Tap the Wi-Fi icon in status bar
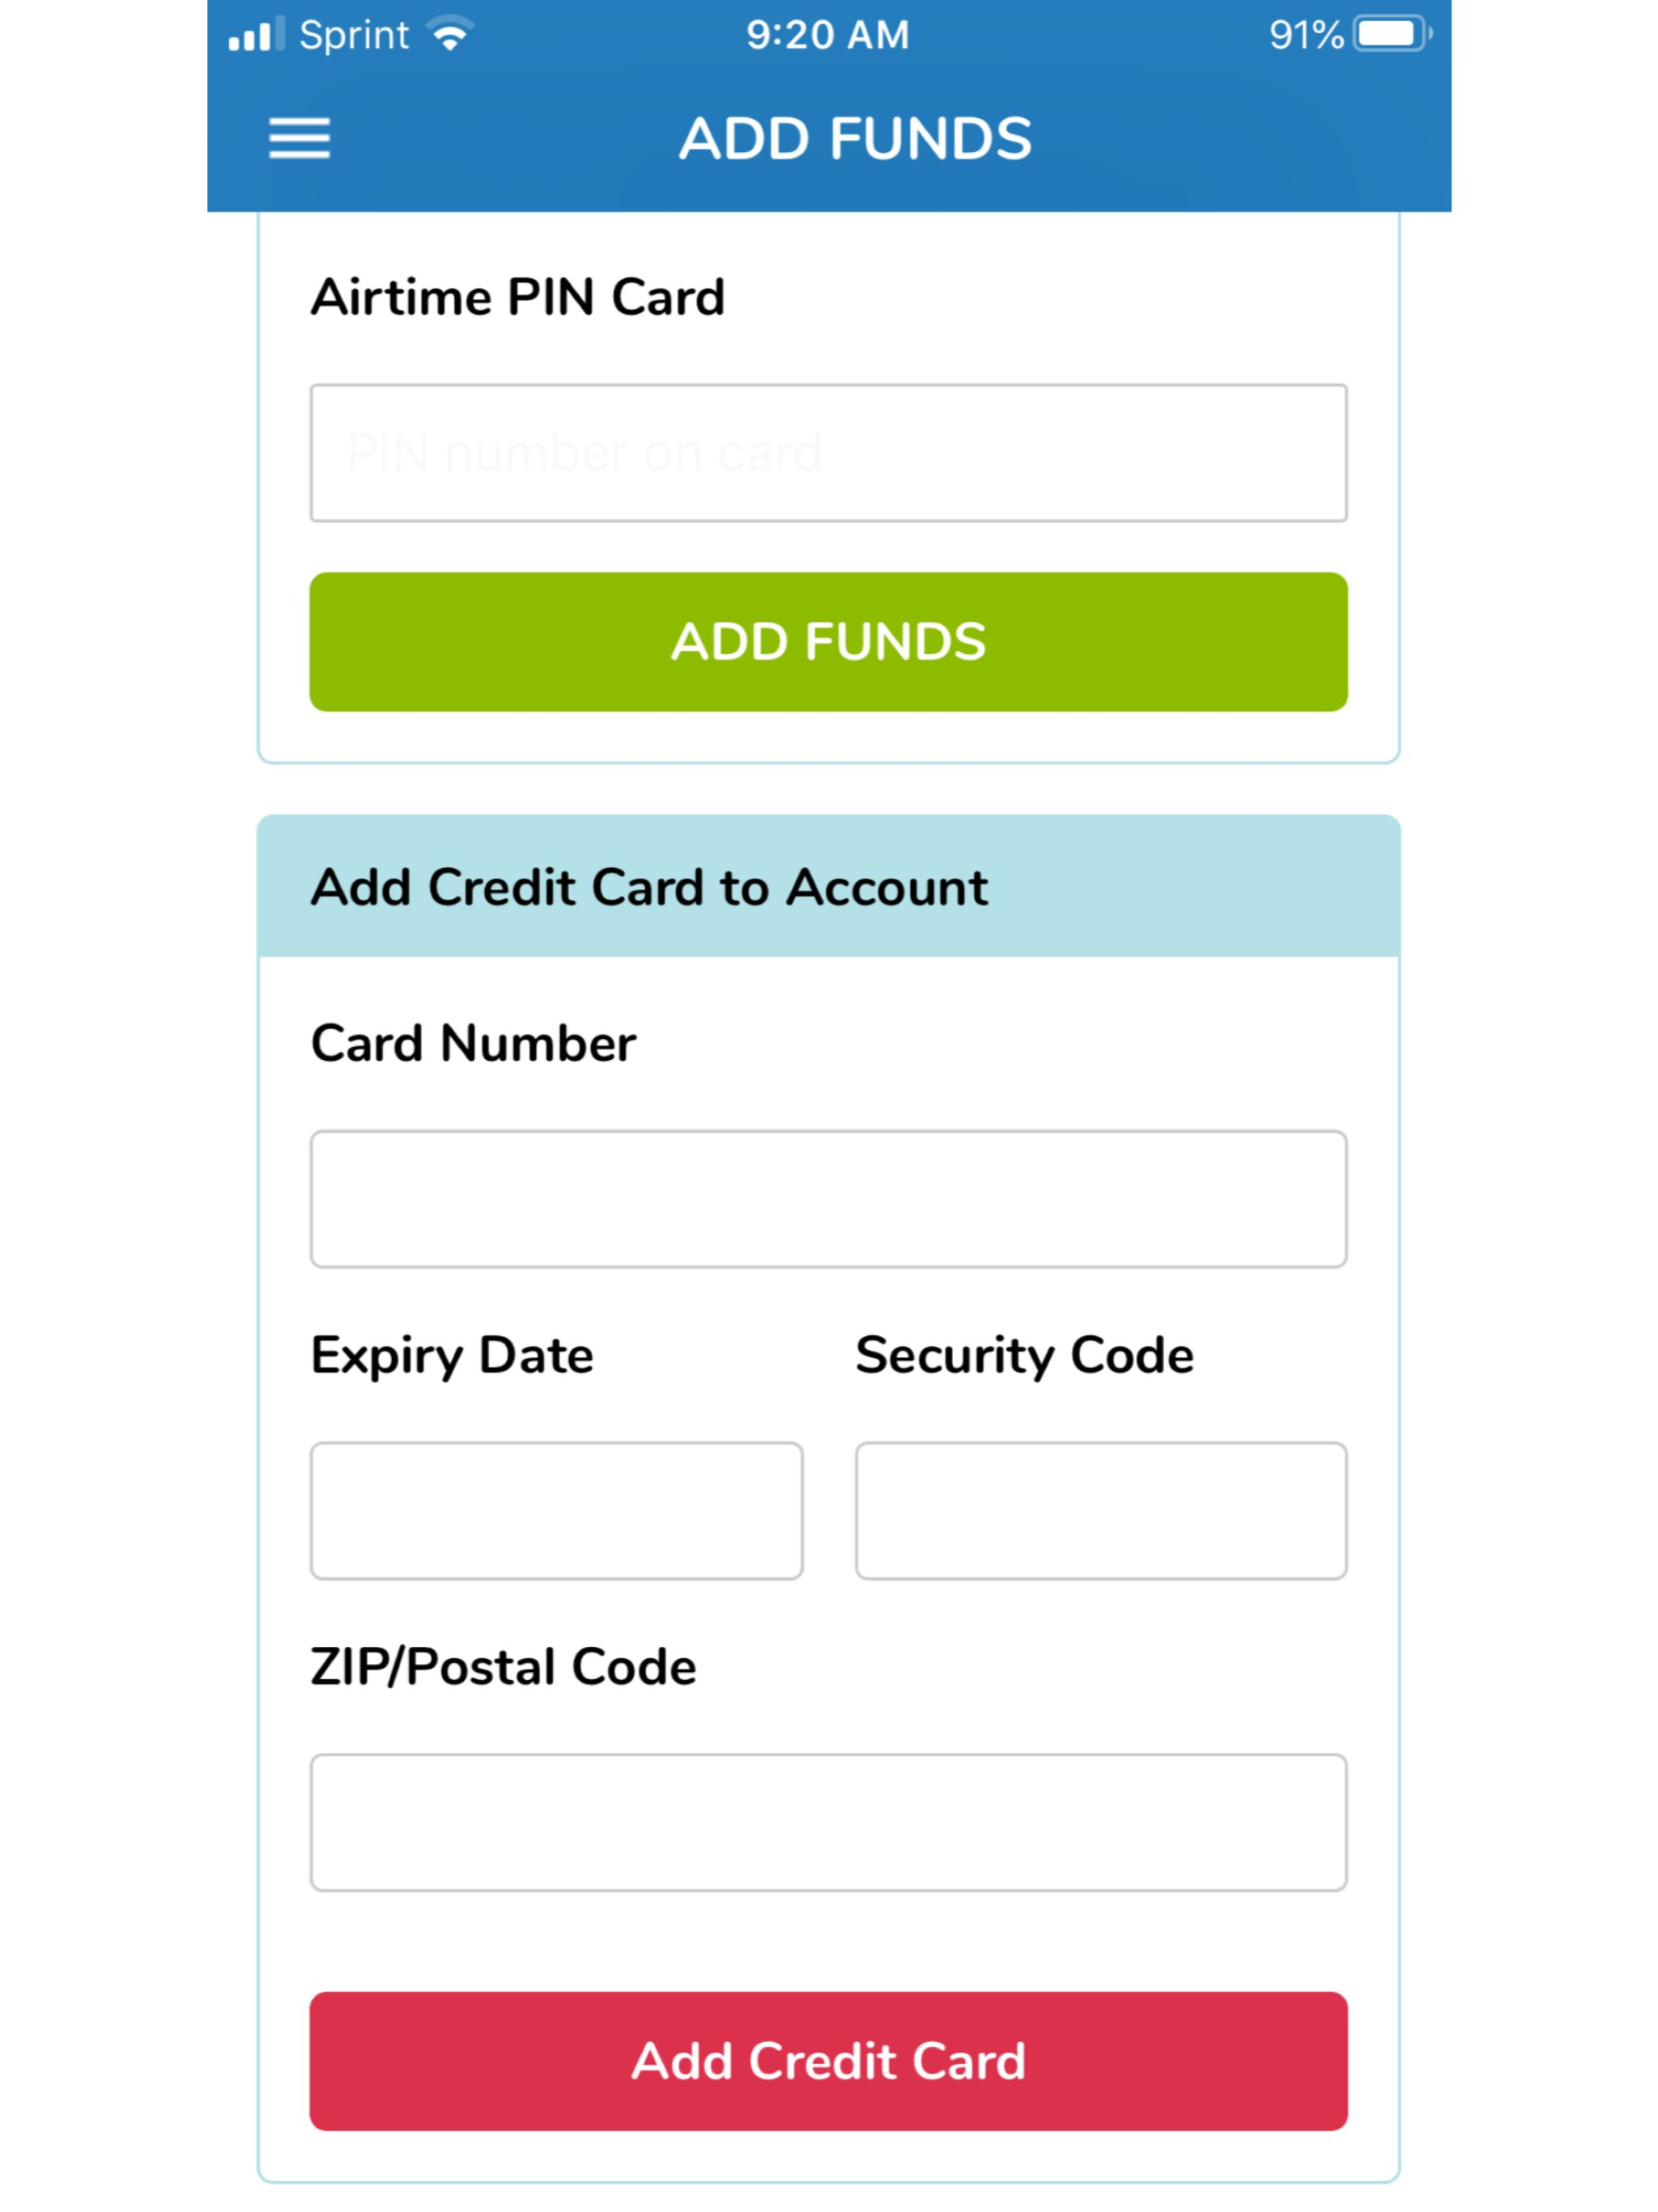 448,33
